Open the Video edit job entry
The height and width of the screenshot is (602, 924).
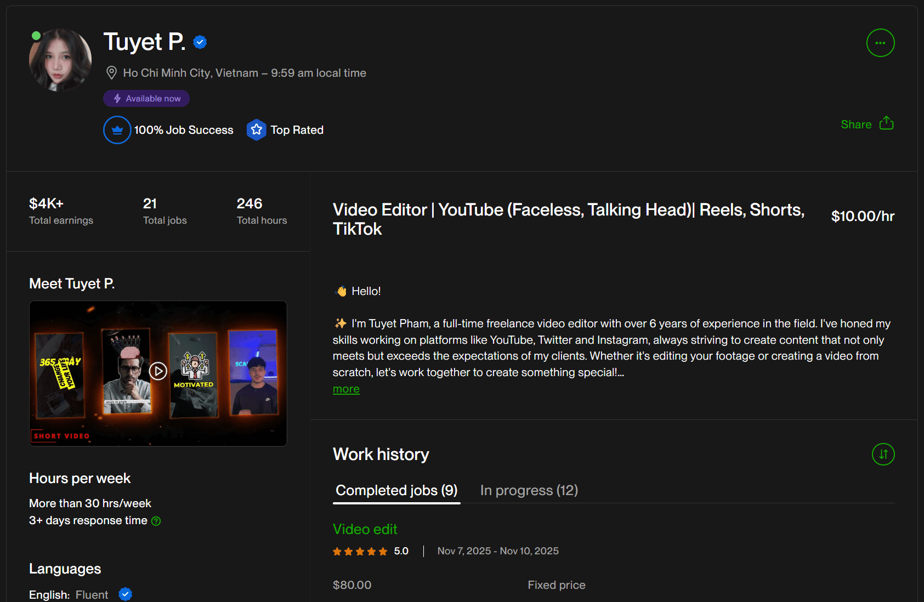365,529
